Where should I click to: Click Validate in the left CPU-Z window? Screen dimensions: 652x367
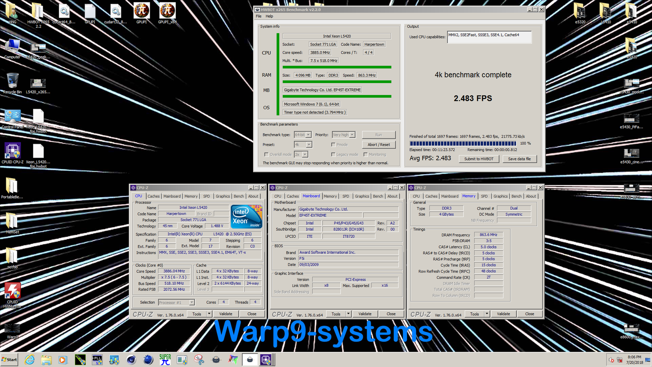pos(226,314)
